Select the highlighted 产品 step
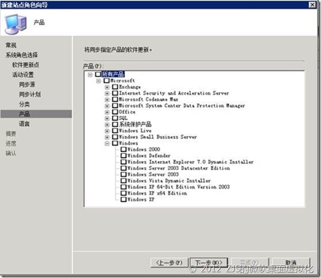The height and width of the screenshot is (278, 321). 36,114
